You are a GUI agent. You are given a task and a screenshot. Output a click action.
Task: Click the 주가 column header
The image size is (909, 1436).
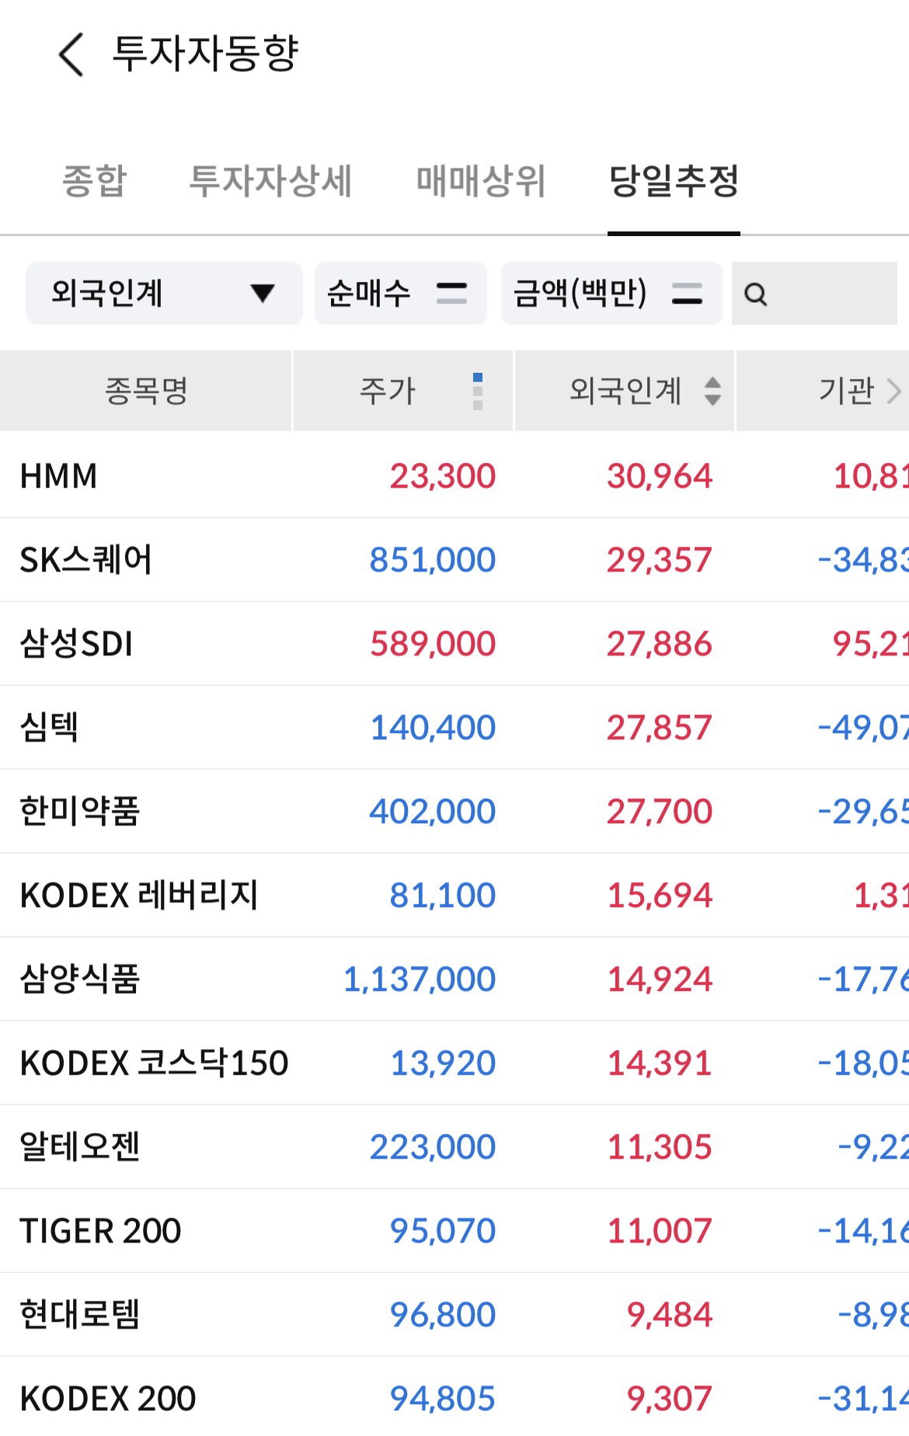(402, 391)
